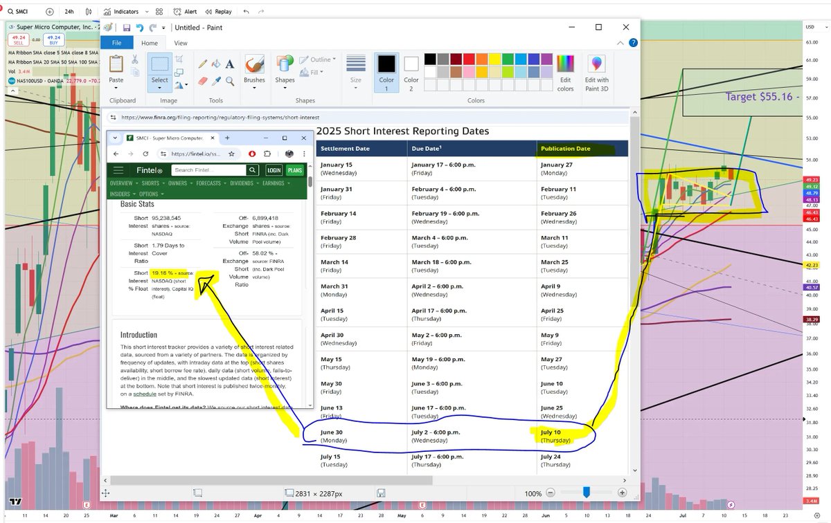Open the Customize Quick Access Toolbar dropdown in Paint
Screen dimensions: 831x523
click(163, 28)
